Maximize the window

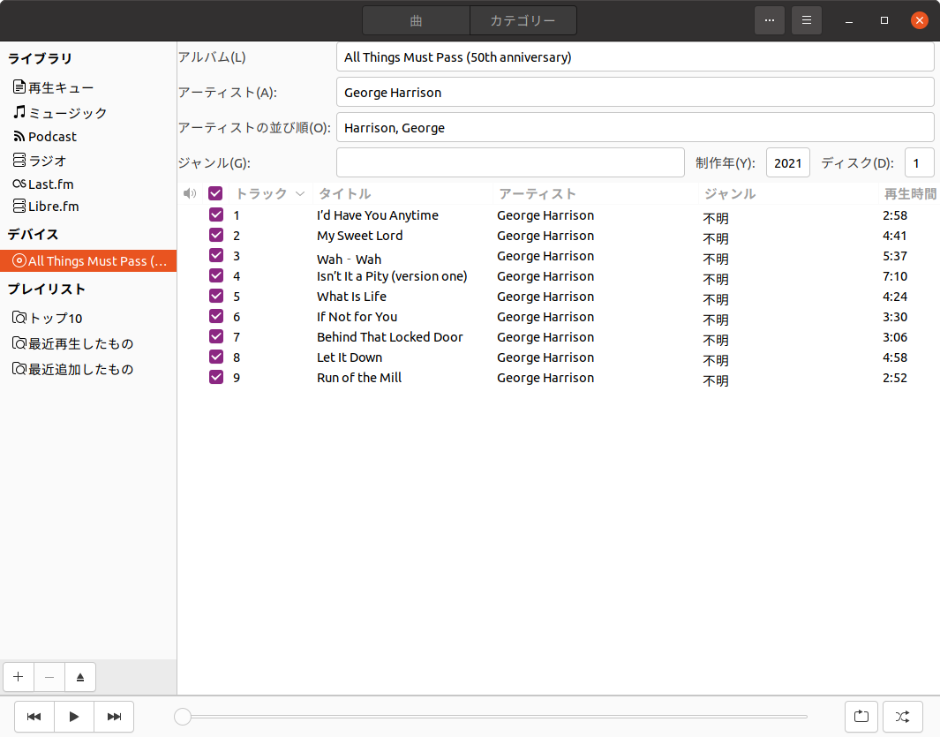(884, 20)
